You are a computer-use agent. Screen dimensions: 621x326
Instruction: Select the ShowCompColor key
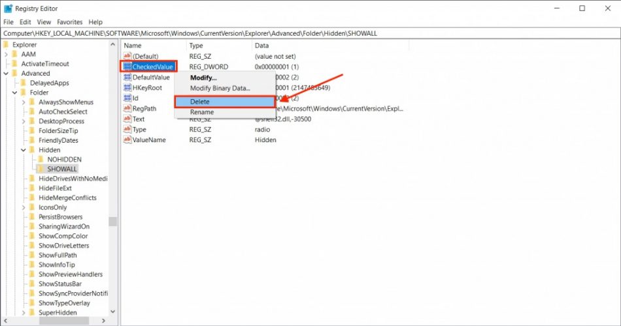coord(63,236)
